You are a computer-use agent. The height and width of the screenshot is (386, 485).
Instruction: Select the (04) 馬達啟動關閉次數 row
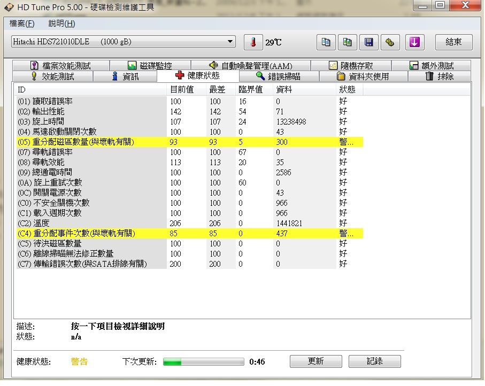(190, 132)
